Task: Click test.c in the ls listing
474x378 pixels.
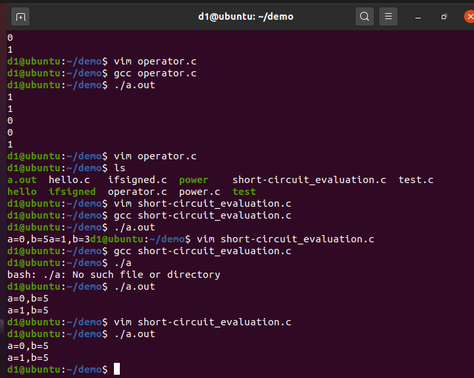Action: [415, 180]
